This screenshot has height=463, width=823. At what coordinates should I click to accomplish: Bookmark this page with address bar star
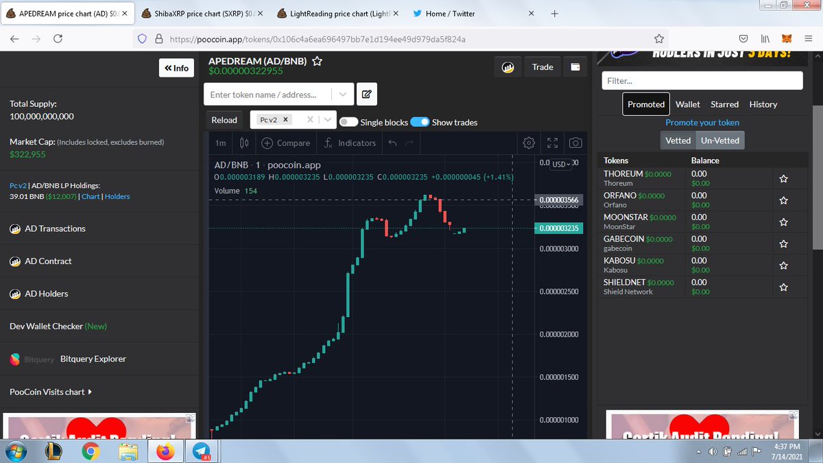(659, 39)
